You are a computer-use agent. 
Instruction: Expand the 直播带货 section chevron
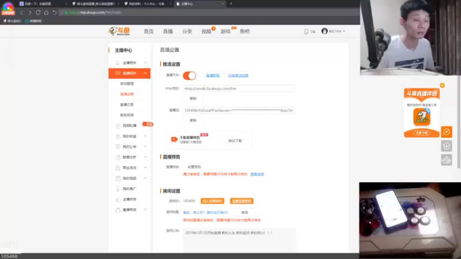pyautogui.click(x=145, y=210)
